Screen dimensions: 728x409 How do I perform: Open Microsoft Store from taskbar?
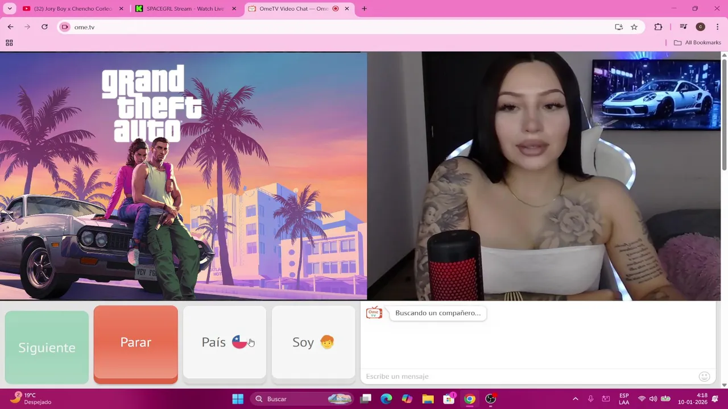tap(449, 399)
